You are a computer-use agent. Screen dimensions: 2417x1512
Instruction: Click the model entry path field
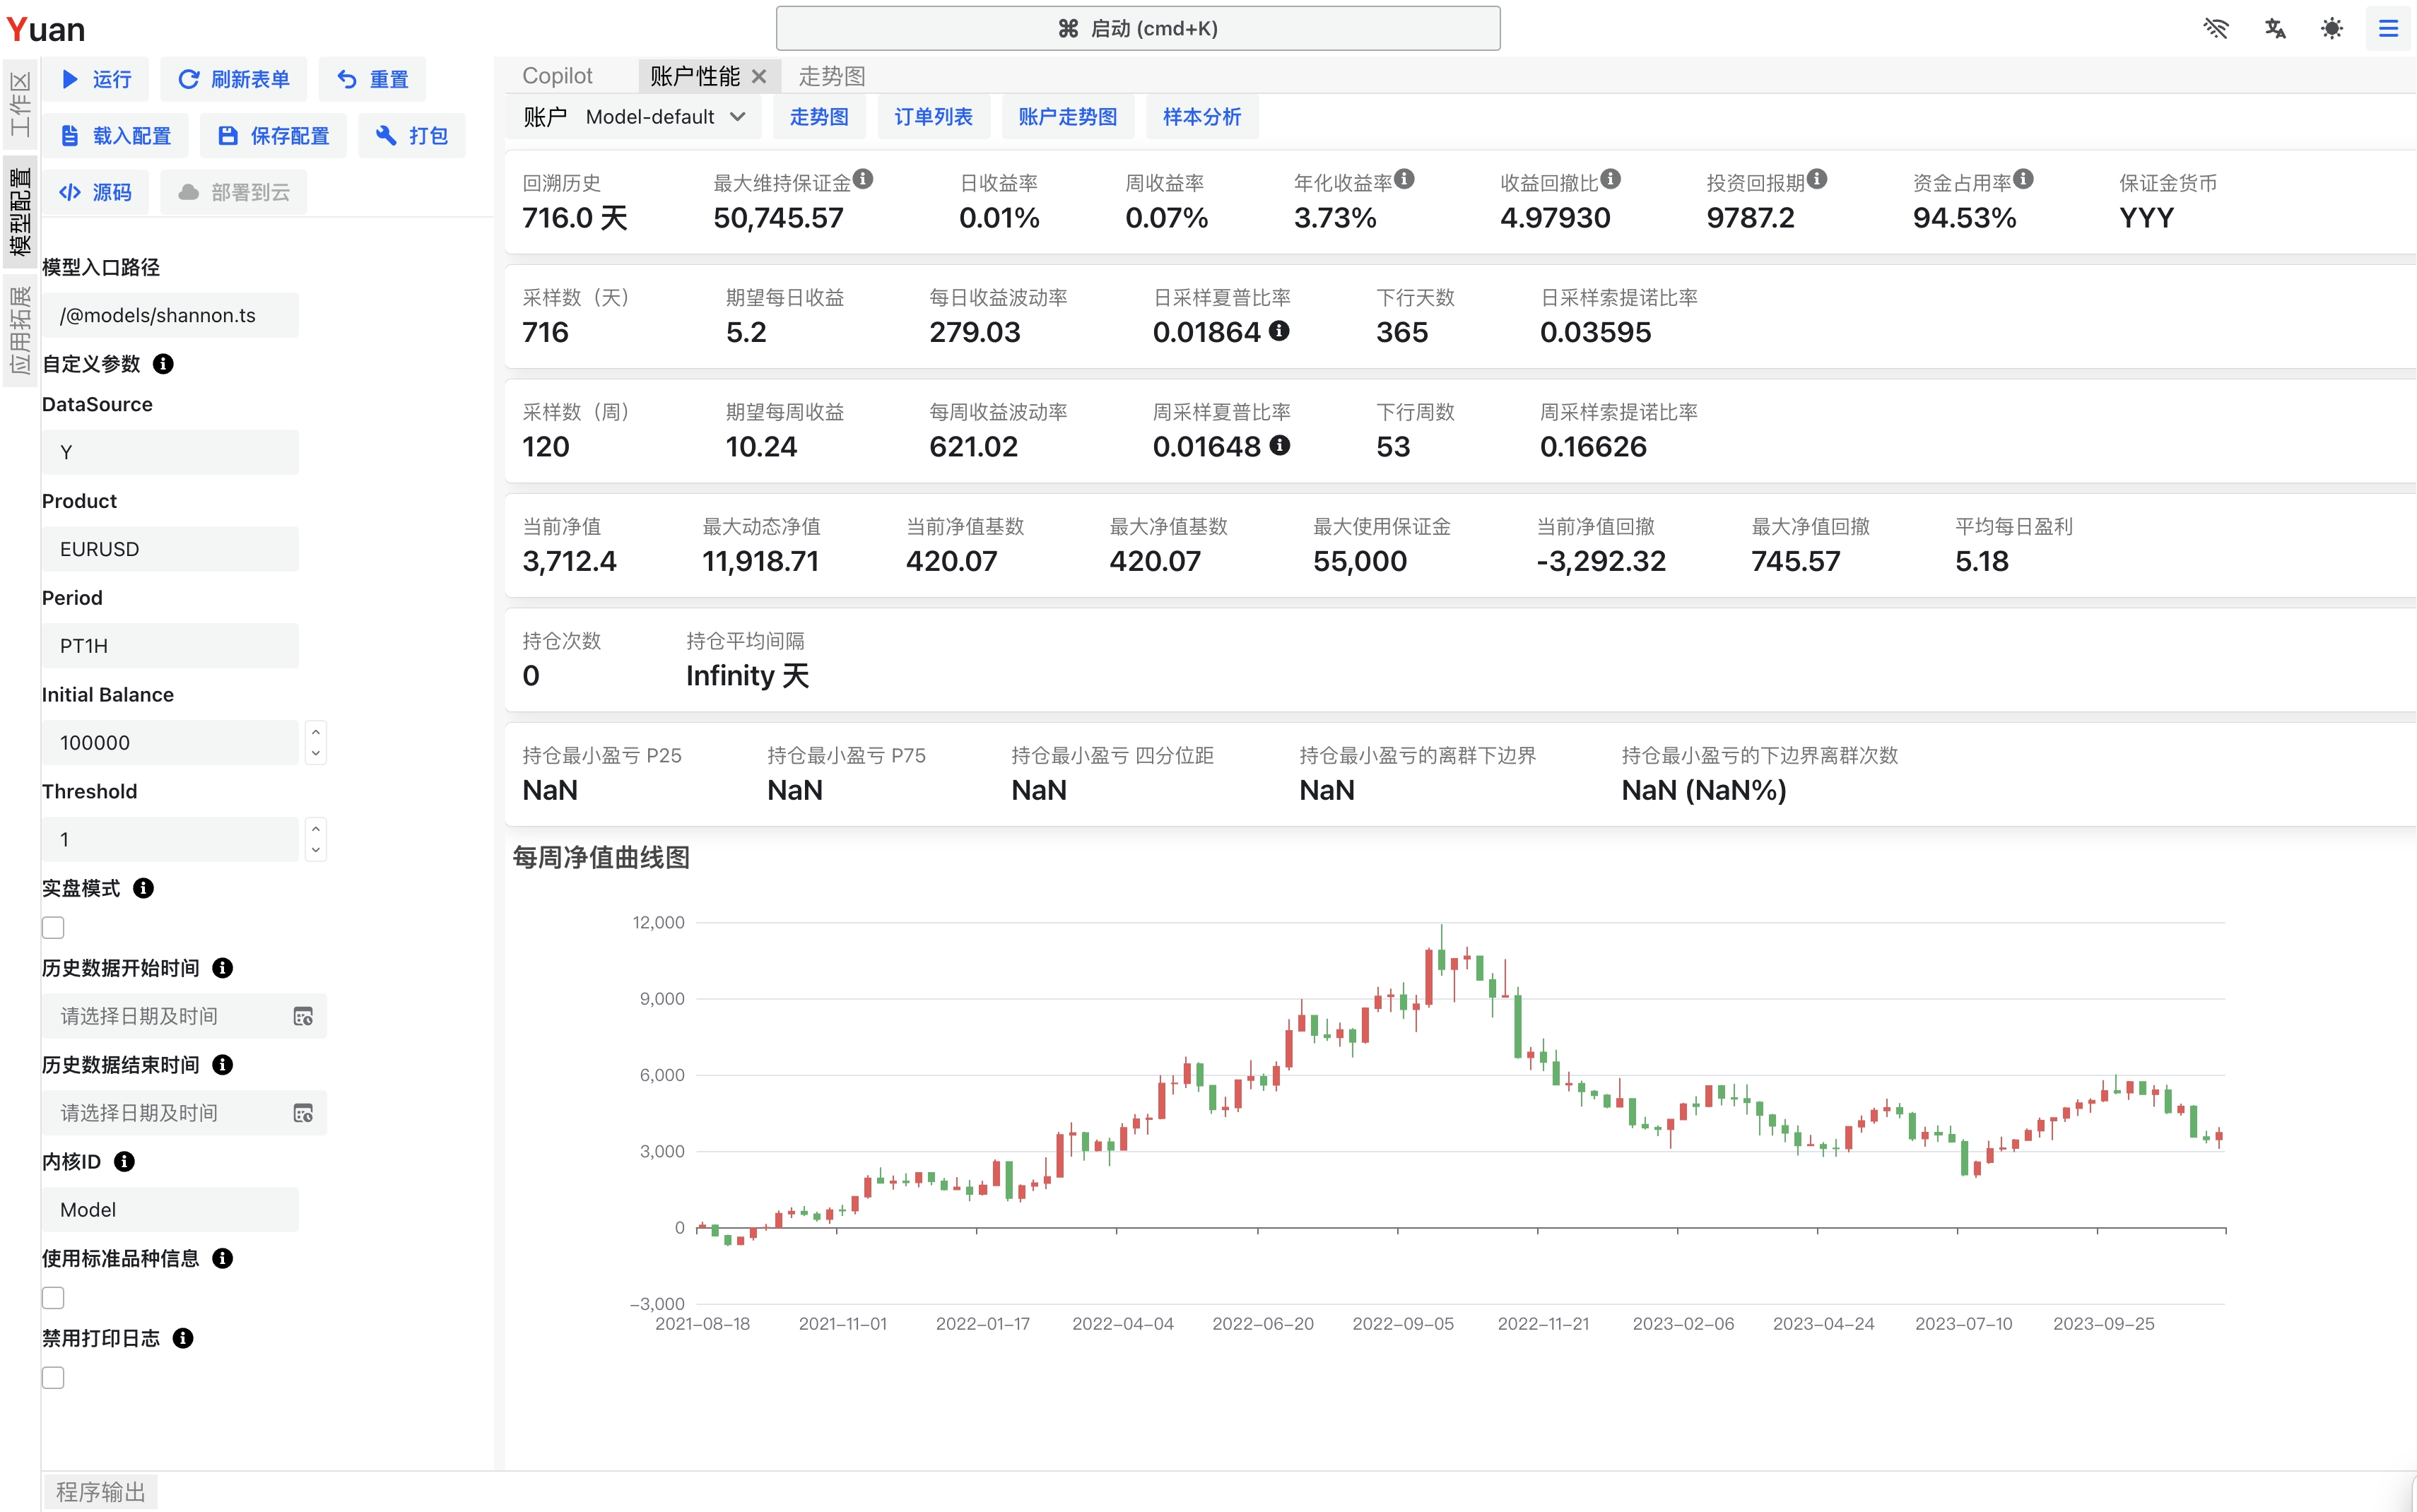point(170,315)
